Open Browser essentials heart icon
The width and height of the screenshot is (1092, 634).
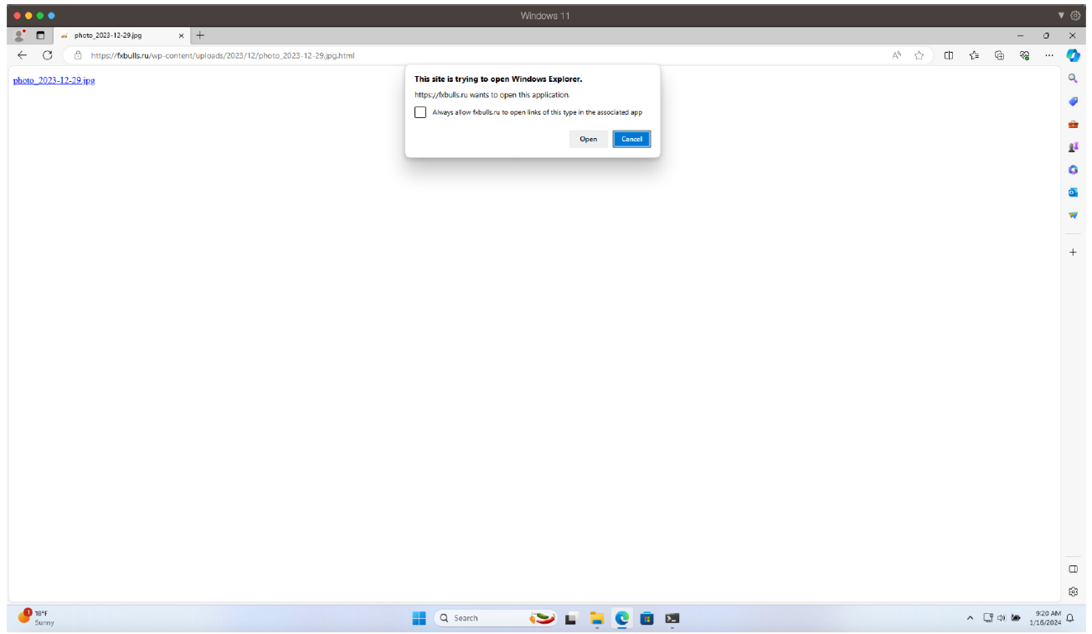click(1024, 55)
